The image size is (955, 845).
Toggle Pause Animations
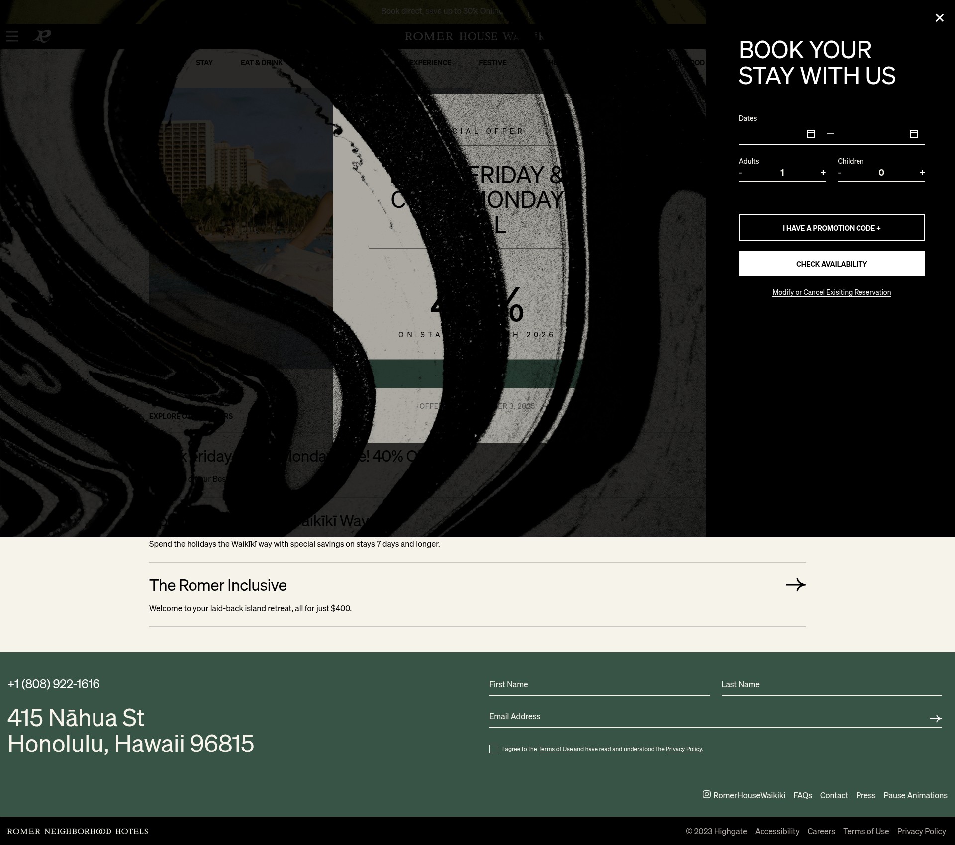point(915,795)
